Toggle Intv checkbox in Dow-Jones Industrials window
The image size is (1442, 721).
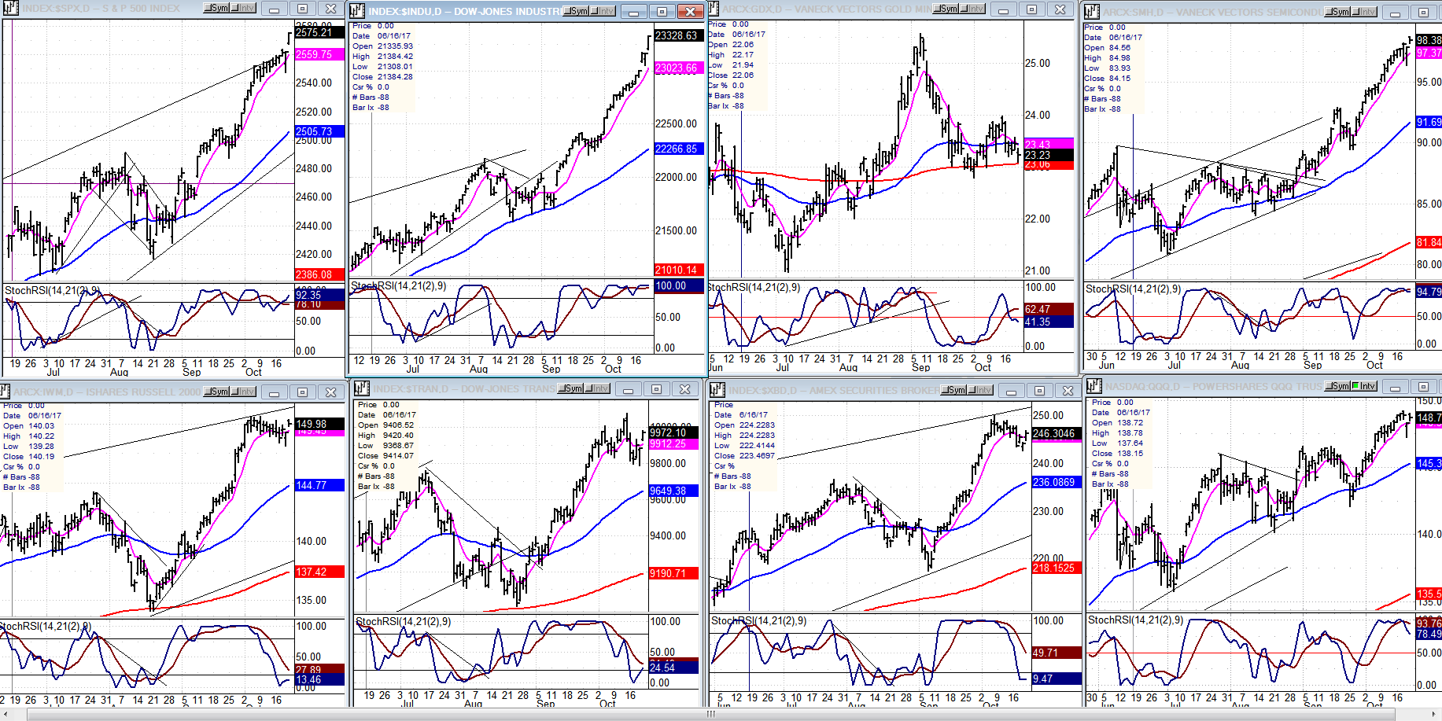603,11
